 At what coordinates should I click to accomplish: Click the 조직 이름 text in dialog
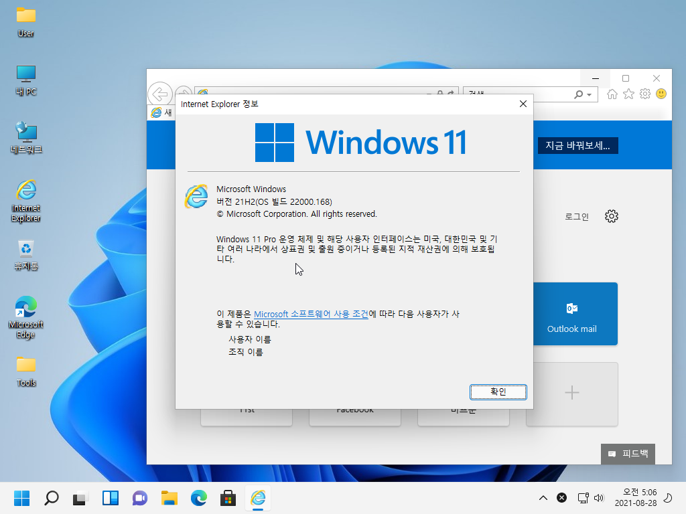(246, 352)
